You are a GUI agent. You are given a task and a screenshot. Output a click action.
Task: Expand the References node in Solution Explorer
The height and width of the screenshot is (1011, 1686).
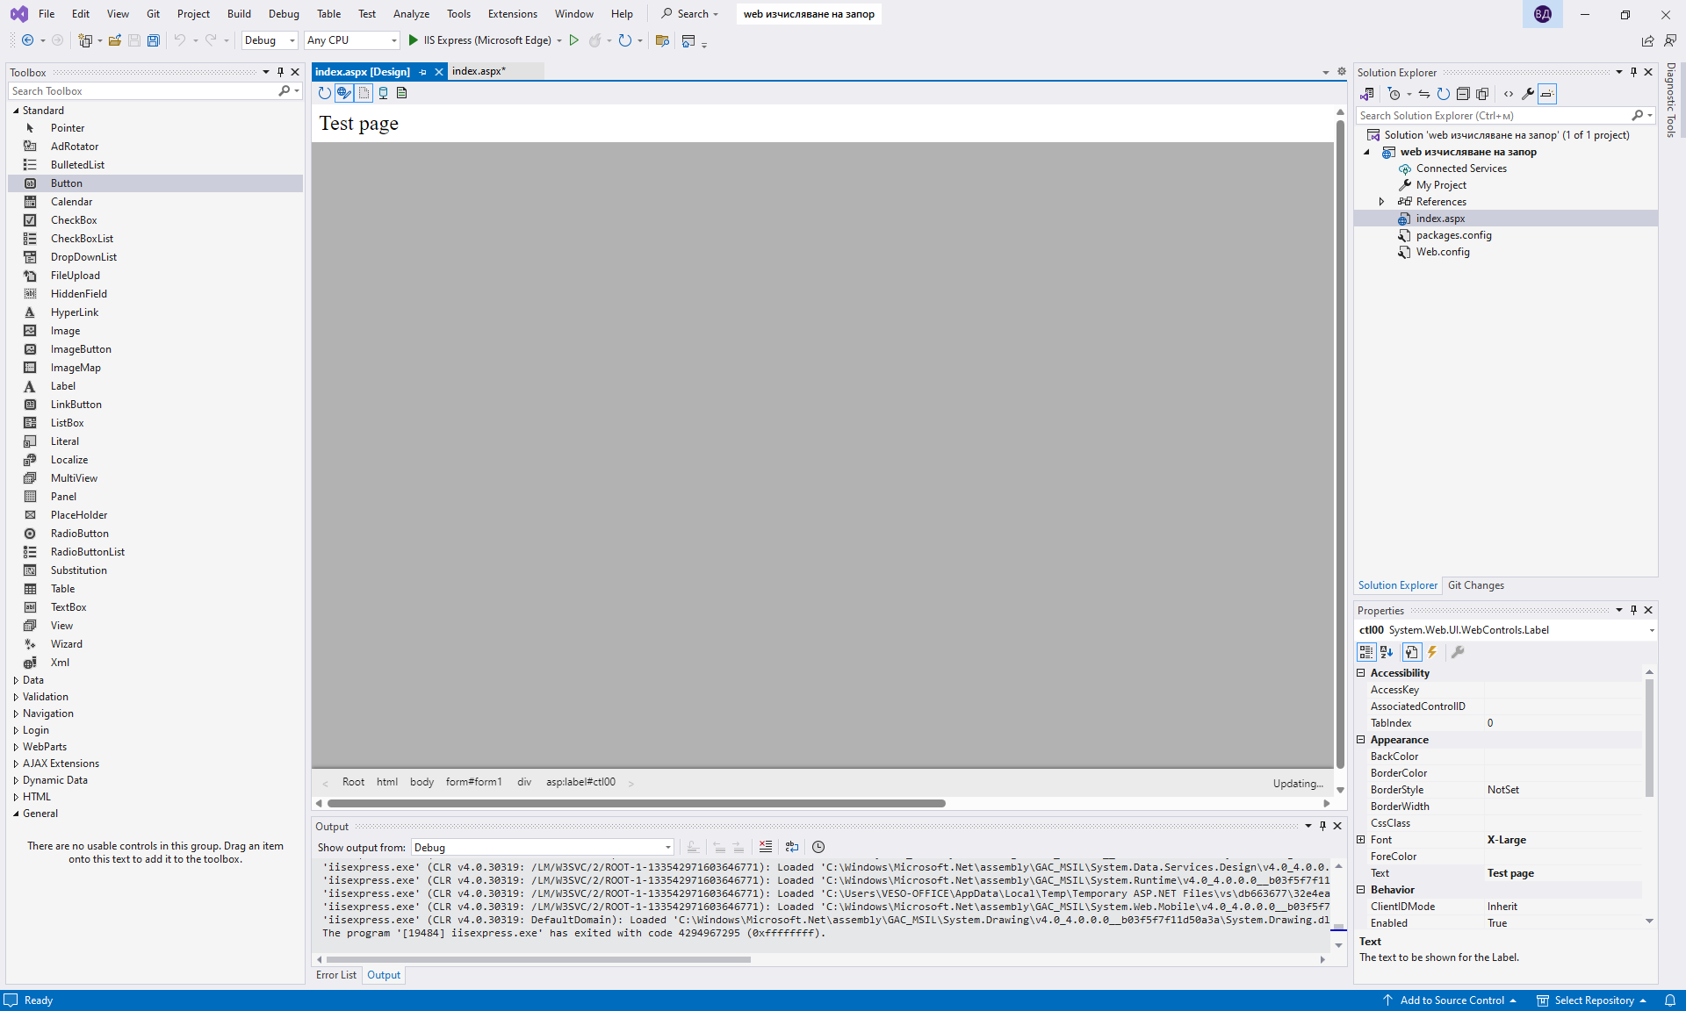(x=1381, y=202)
